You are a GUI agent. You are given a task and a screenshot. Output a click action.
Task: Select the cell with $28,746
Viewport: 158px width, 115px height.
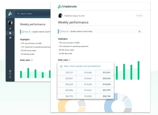[105, 96]
